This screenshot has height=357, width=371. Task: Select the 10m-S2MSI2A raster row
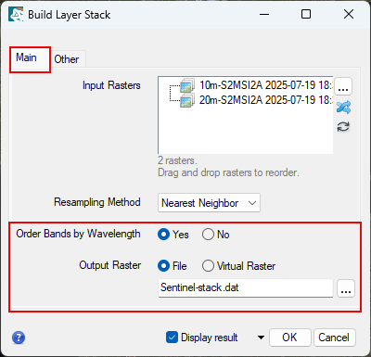tap(256, 85)
